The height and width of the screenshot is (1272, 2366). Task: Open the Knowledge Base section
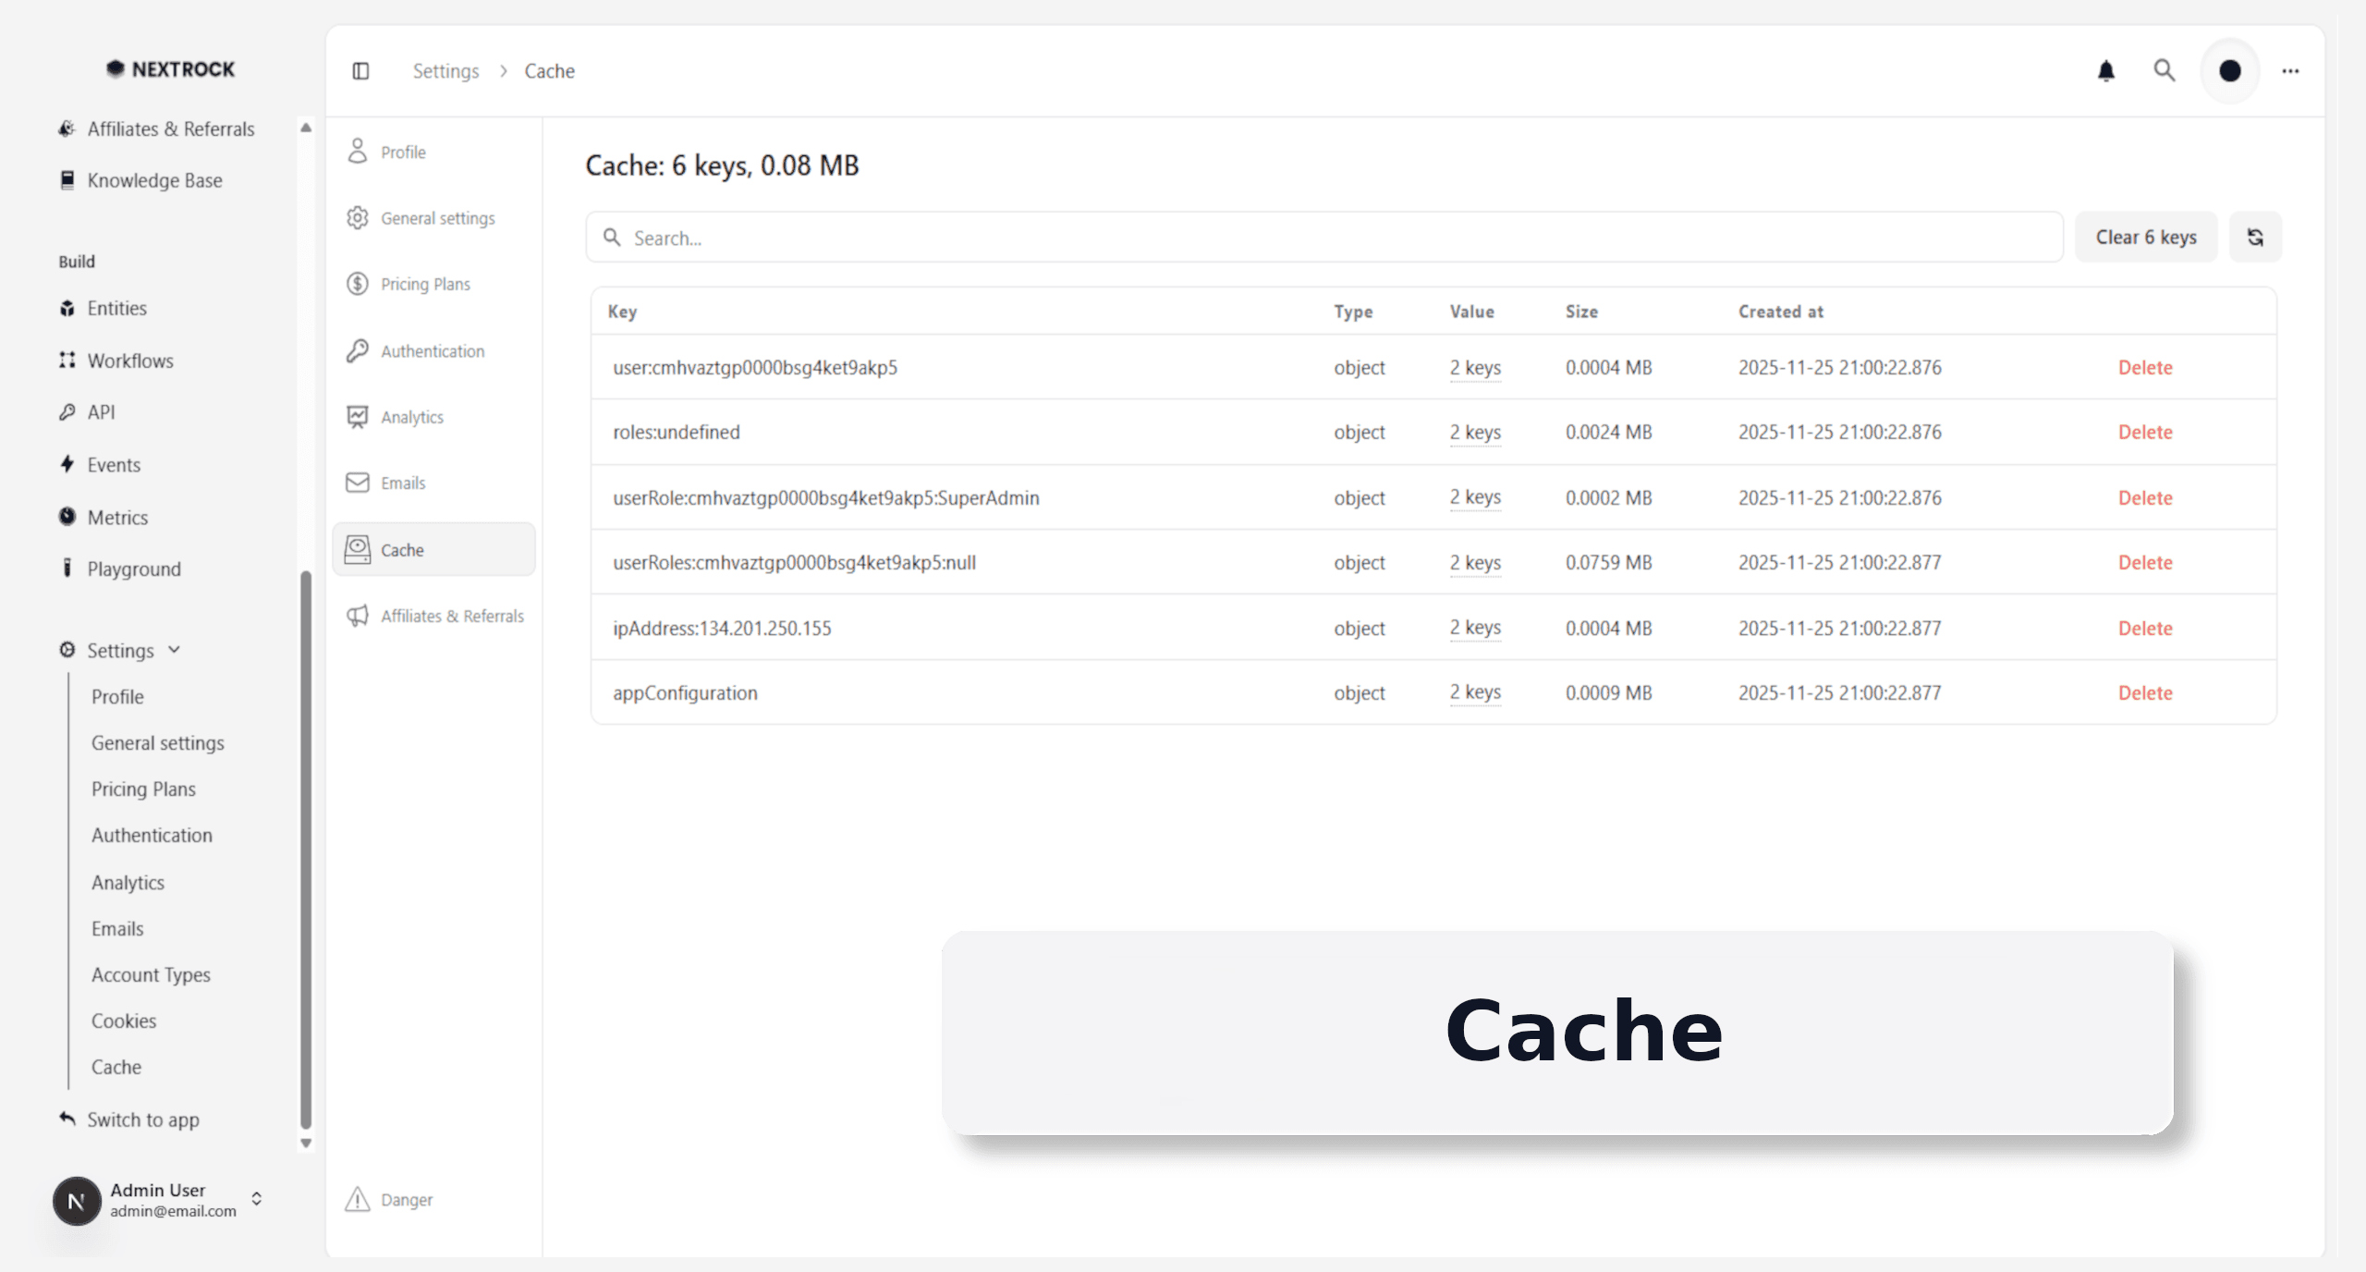[154, 179]
